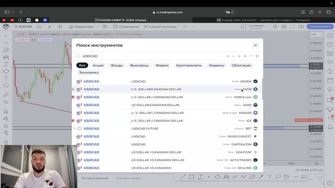This screenshot has width=335, height=188.
Task: Select the Все filter chip
Action: (82, 65)
